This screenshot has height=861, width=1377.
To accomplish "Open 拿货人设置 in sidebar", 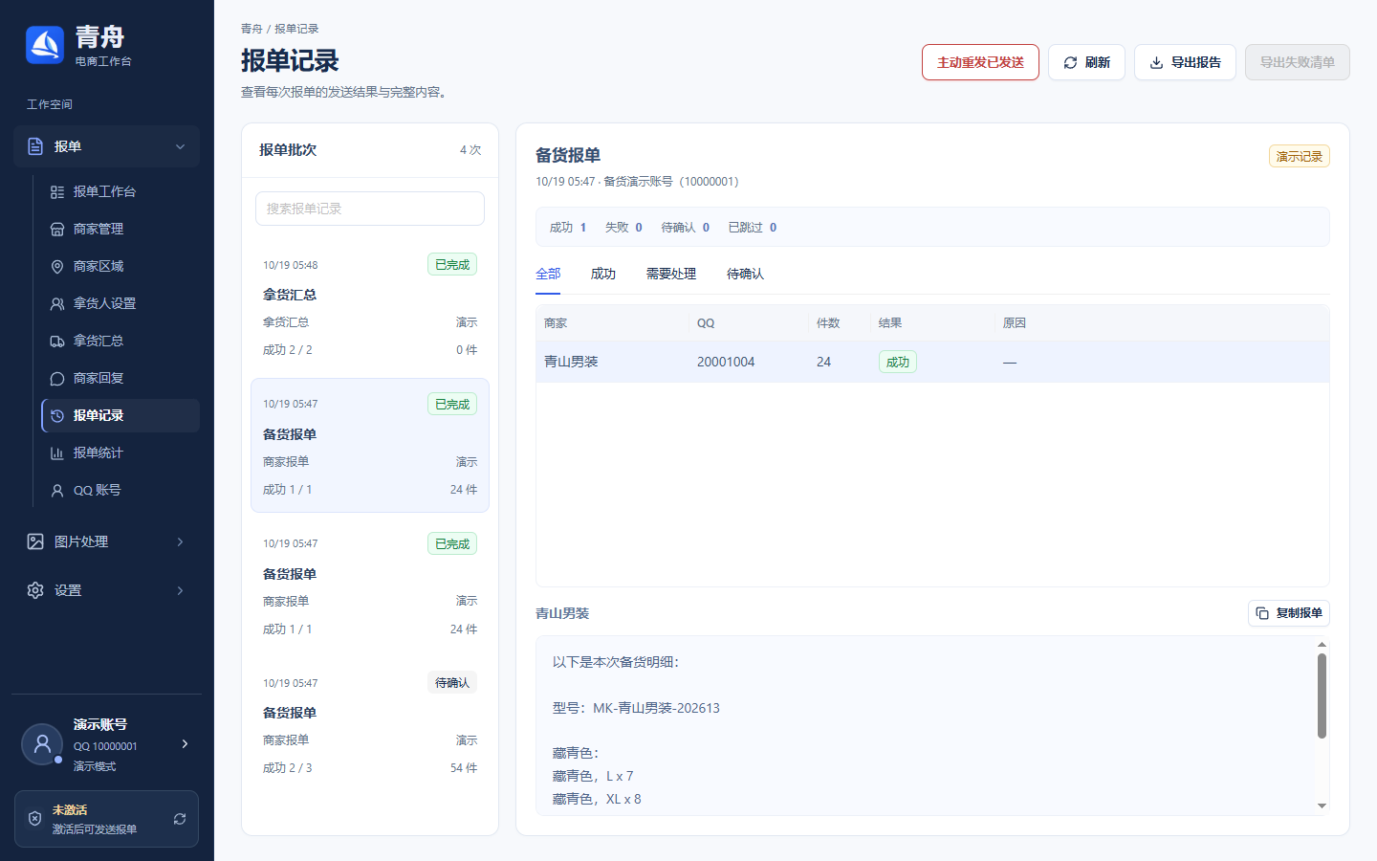I will coord(120,303).
